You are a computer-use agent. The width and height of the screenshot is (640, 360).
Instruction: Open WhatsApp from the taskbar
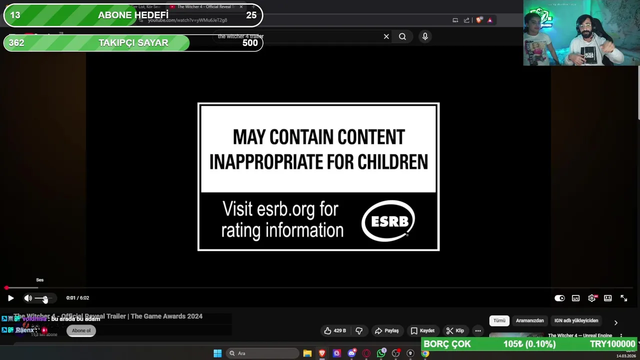pyautogui.click(x=381, y=353)
